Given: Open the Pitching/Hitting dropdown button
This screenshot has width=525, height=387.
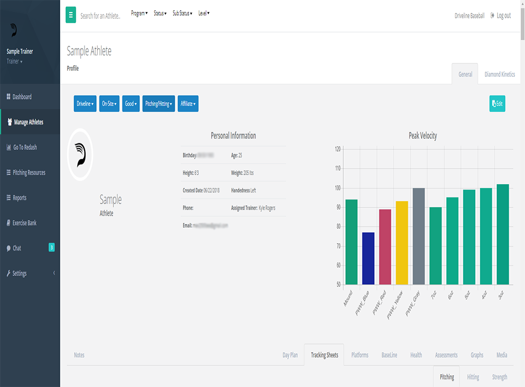Looking at the screenshot, I should [159, 103].
